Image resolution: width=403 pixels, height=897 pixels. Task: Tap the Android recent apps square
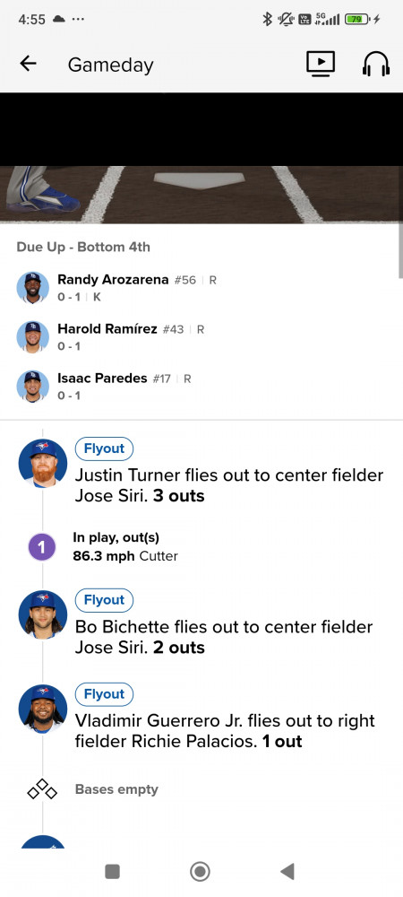coord(113,872)
